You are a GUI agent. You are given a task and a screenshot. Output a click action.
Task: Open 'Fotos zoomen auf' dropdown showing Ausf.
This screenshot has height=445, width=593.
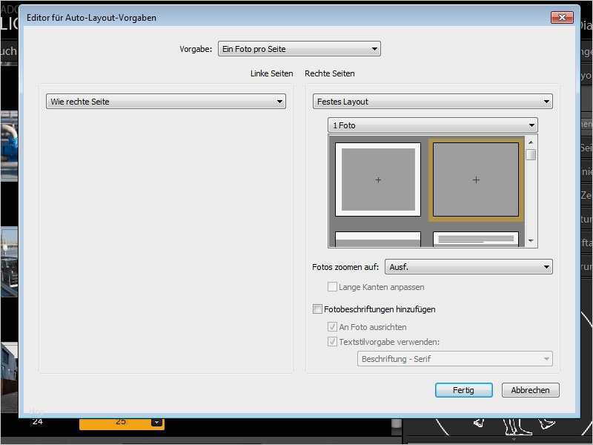[x=468, y=267]
